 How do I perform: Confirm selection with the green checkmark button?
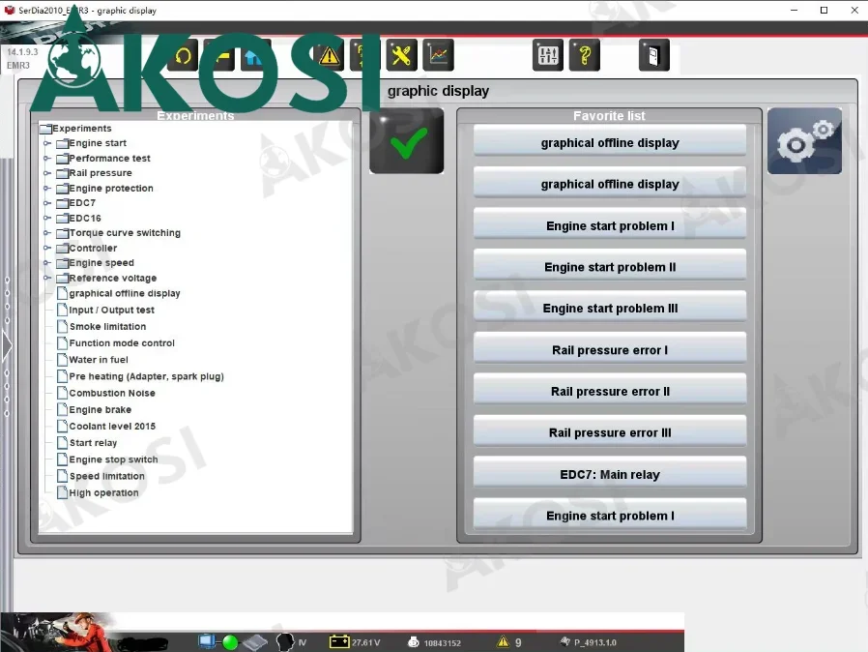(407, 141)
